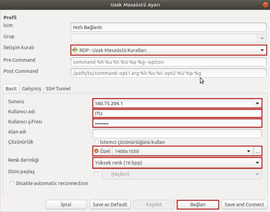Click the İptal button
This screenshot has width=270, height=212.
tap(66, 205)
